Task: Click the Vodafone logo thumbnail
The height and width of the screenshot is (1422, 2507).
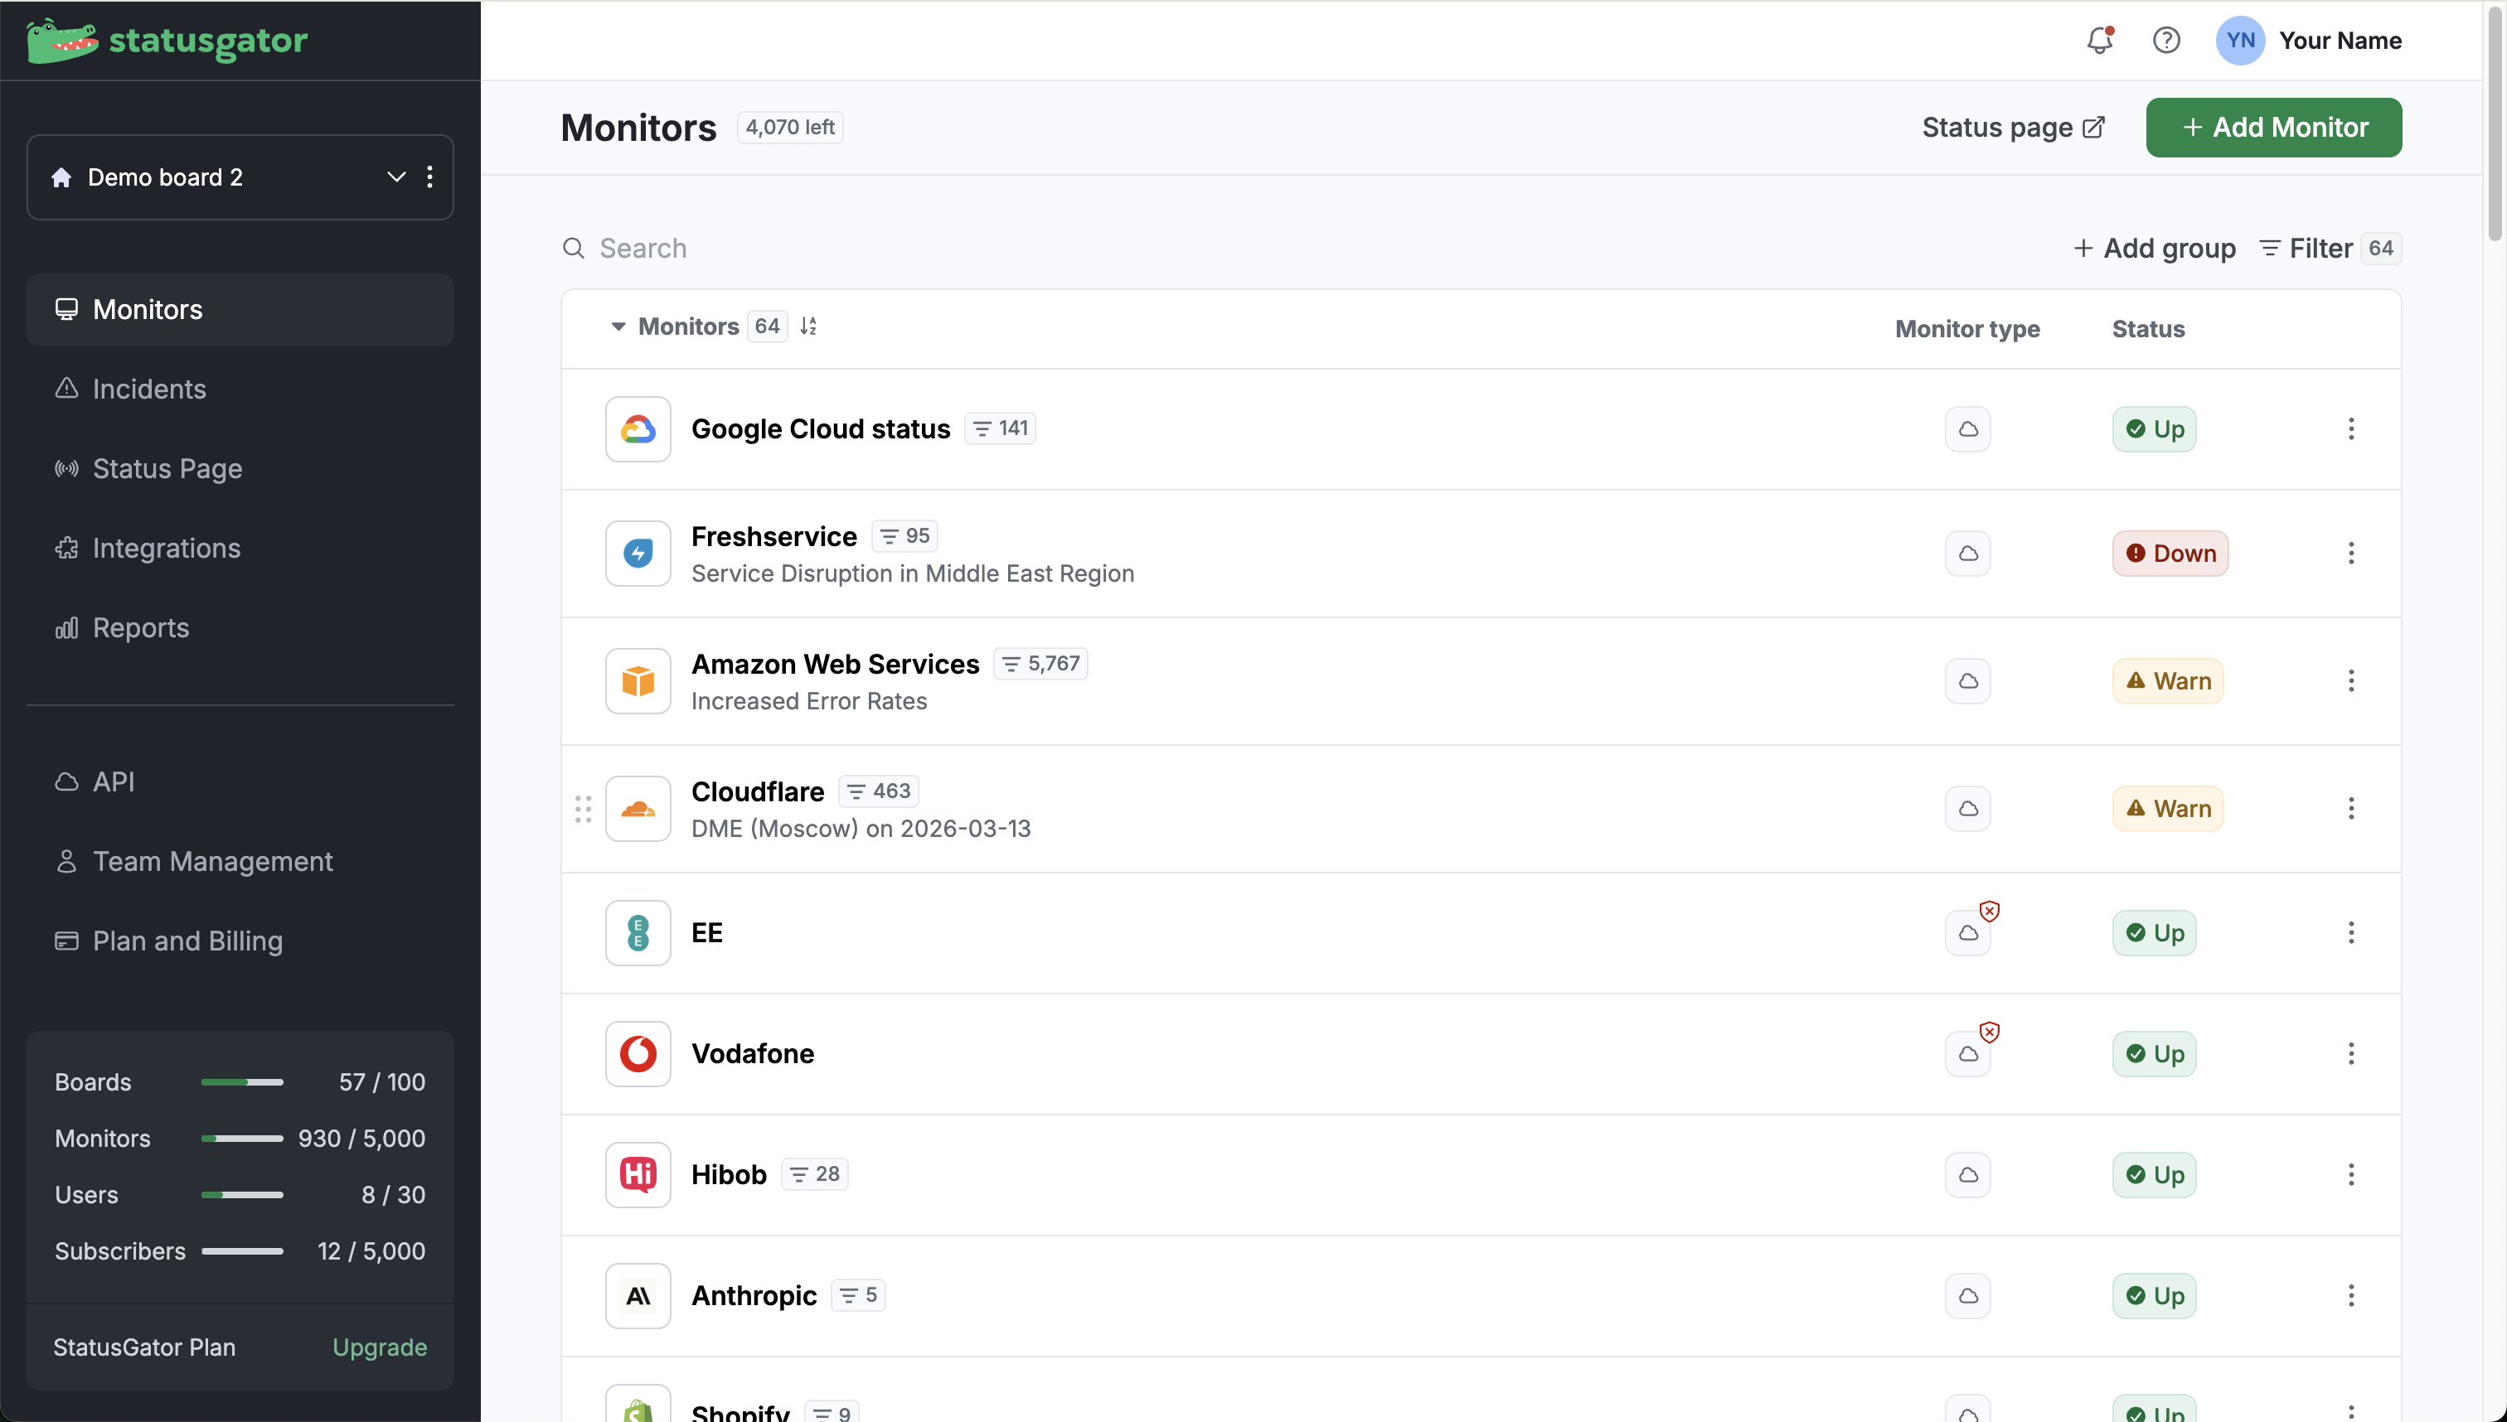Action: (x=638, y=1054)
